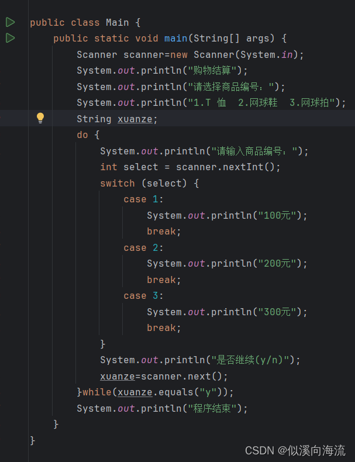Click the "300元" println line

[227, 312]
